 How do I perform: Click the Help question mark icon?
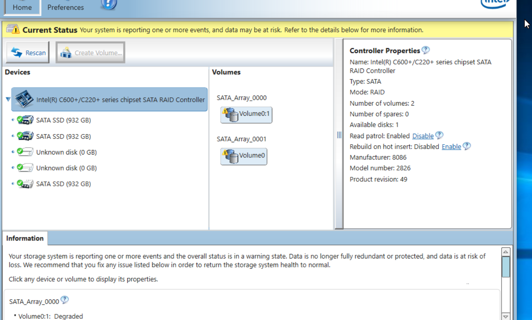(109, 4)
